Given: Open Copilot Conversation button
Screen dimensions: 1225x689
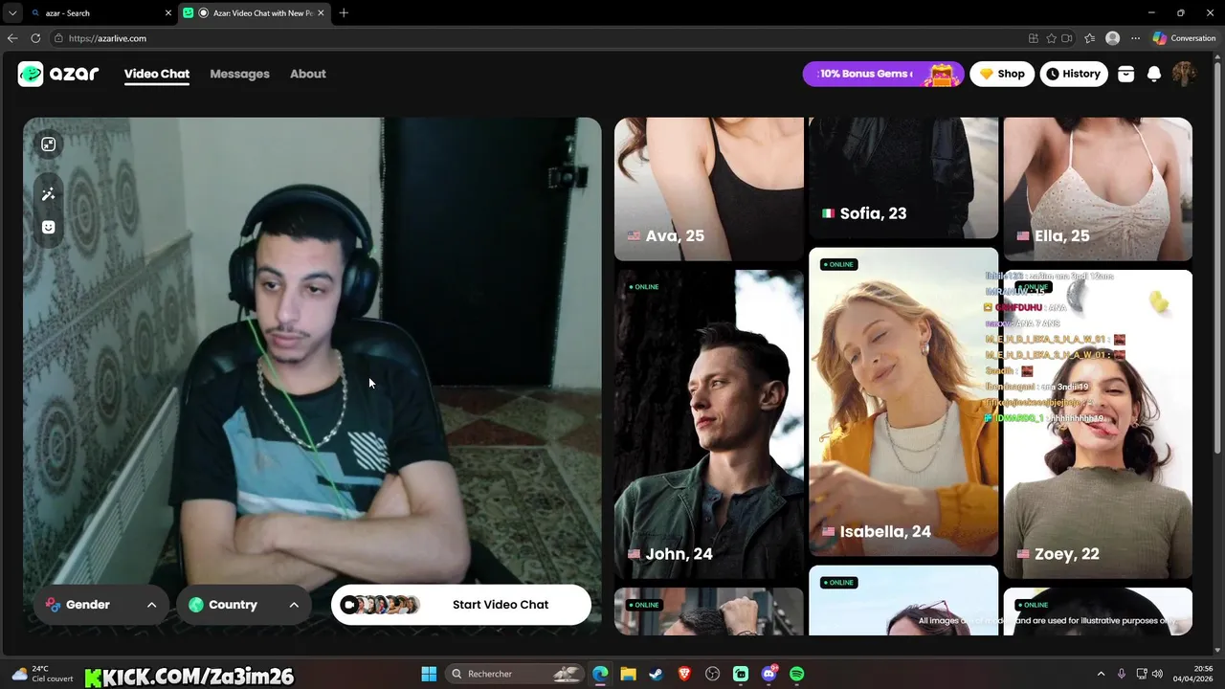Looking at the screenshot, I should point(1184,38).
